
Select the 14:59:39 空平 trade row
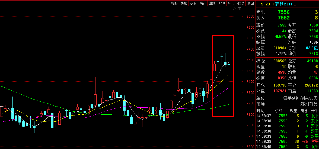[x=287, y=141]
